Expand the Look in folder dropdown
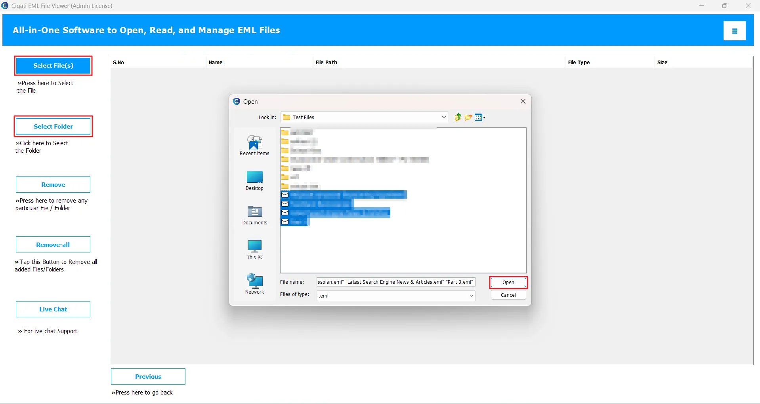Screen dimensions: 760x404 point(444,117)
